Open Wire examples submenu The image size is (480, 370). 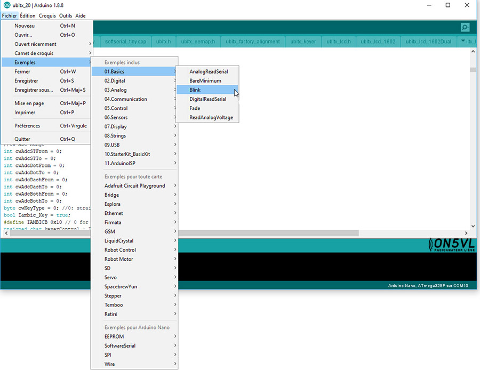click(134, 364)
